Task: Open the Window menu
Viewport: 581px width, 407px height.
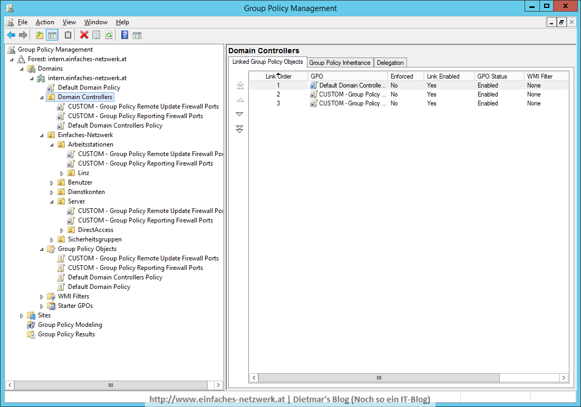Action: pyautogui.click(x=95, y=22)
